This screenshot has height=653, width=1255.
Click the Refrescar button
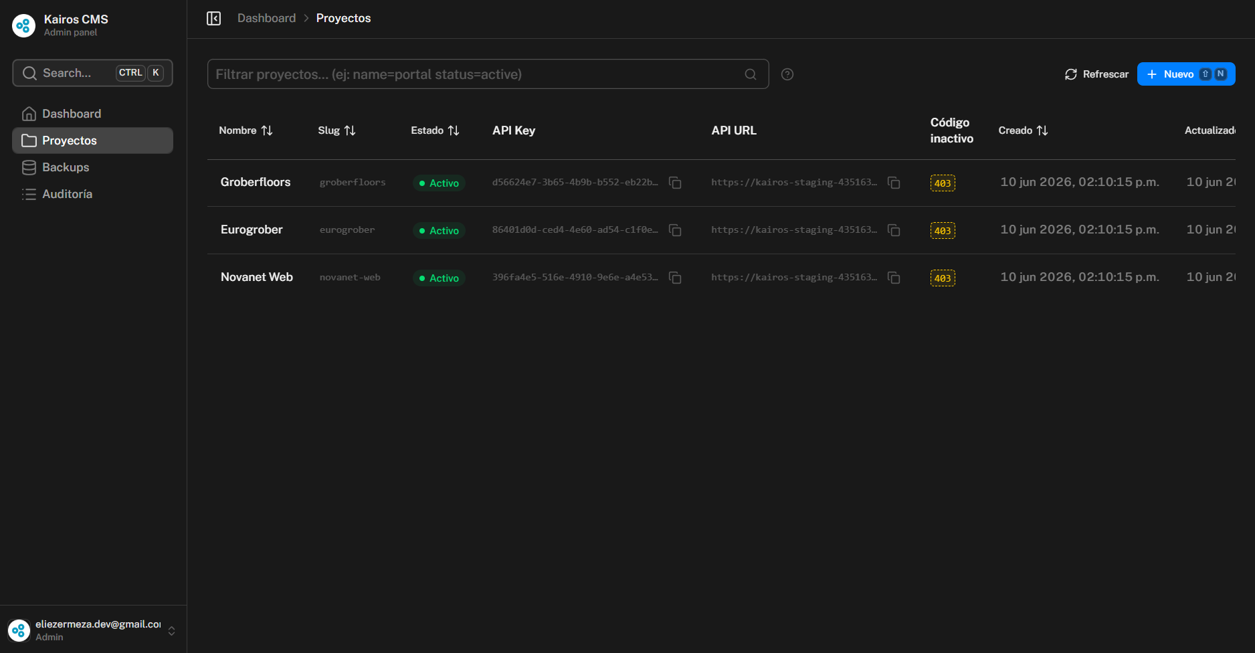click(x=1096, y=74)
